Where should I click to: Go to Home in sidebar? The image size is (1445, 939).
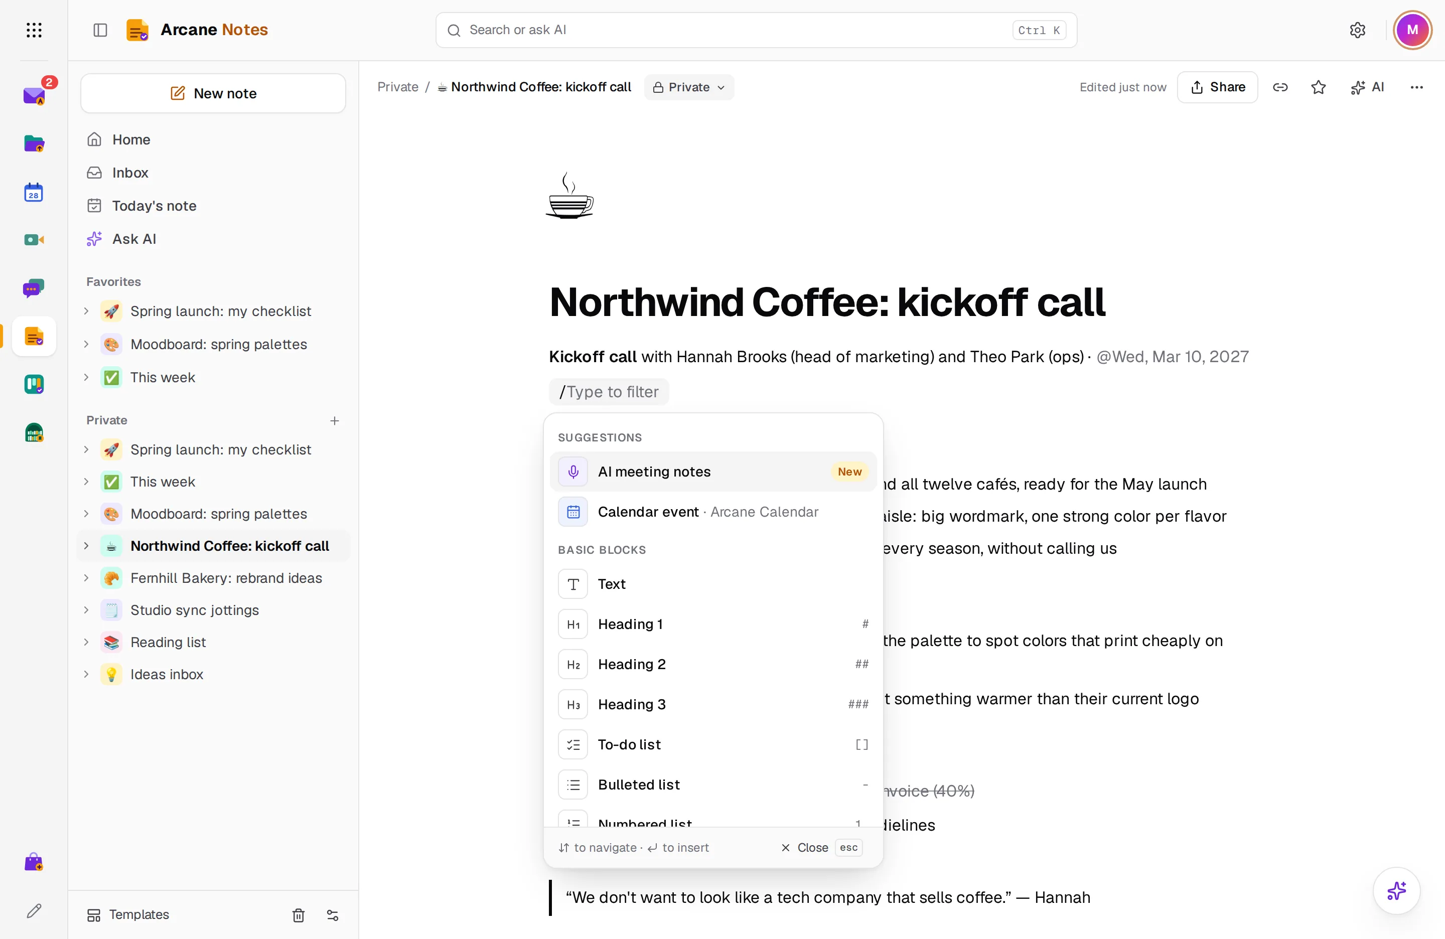point(213,139)
